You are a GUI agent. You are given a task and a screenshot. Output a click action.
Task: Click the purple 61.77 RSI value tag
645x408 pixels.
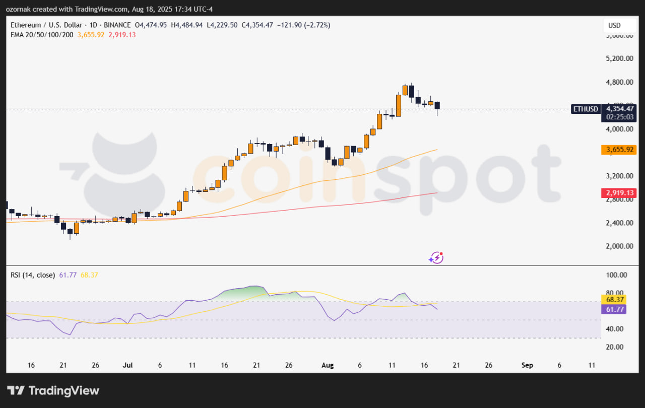pos(614,309)
